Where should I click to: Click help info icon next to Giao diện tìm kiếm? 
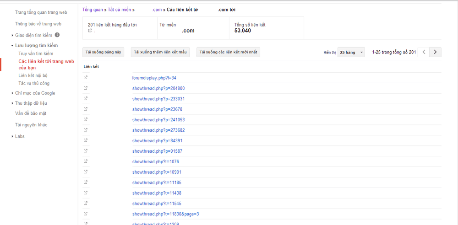tap(57, 35)
